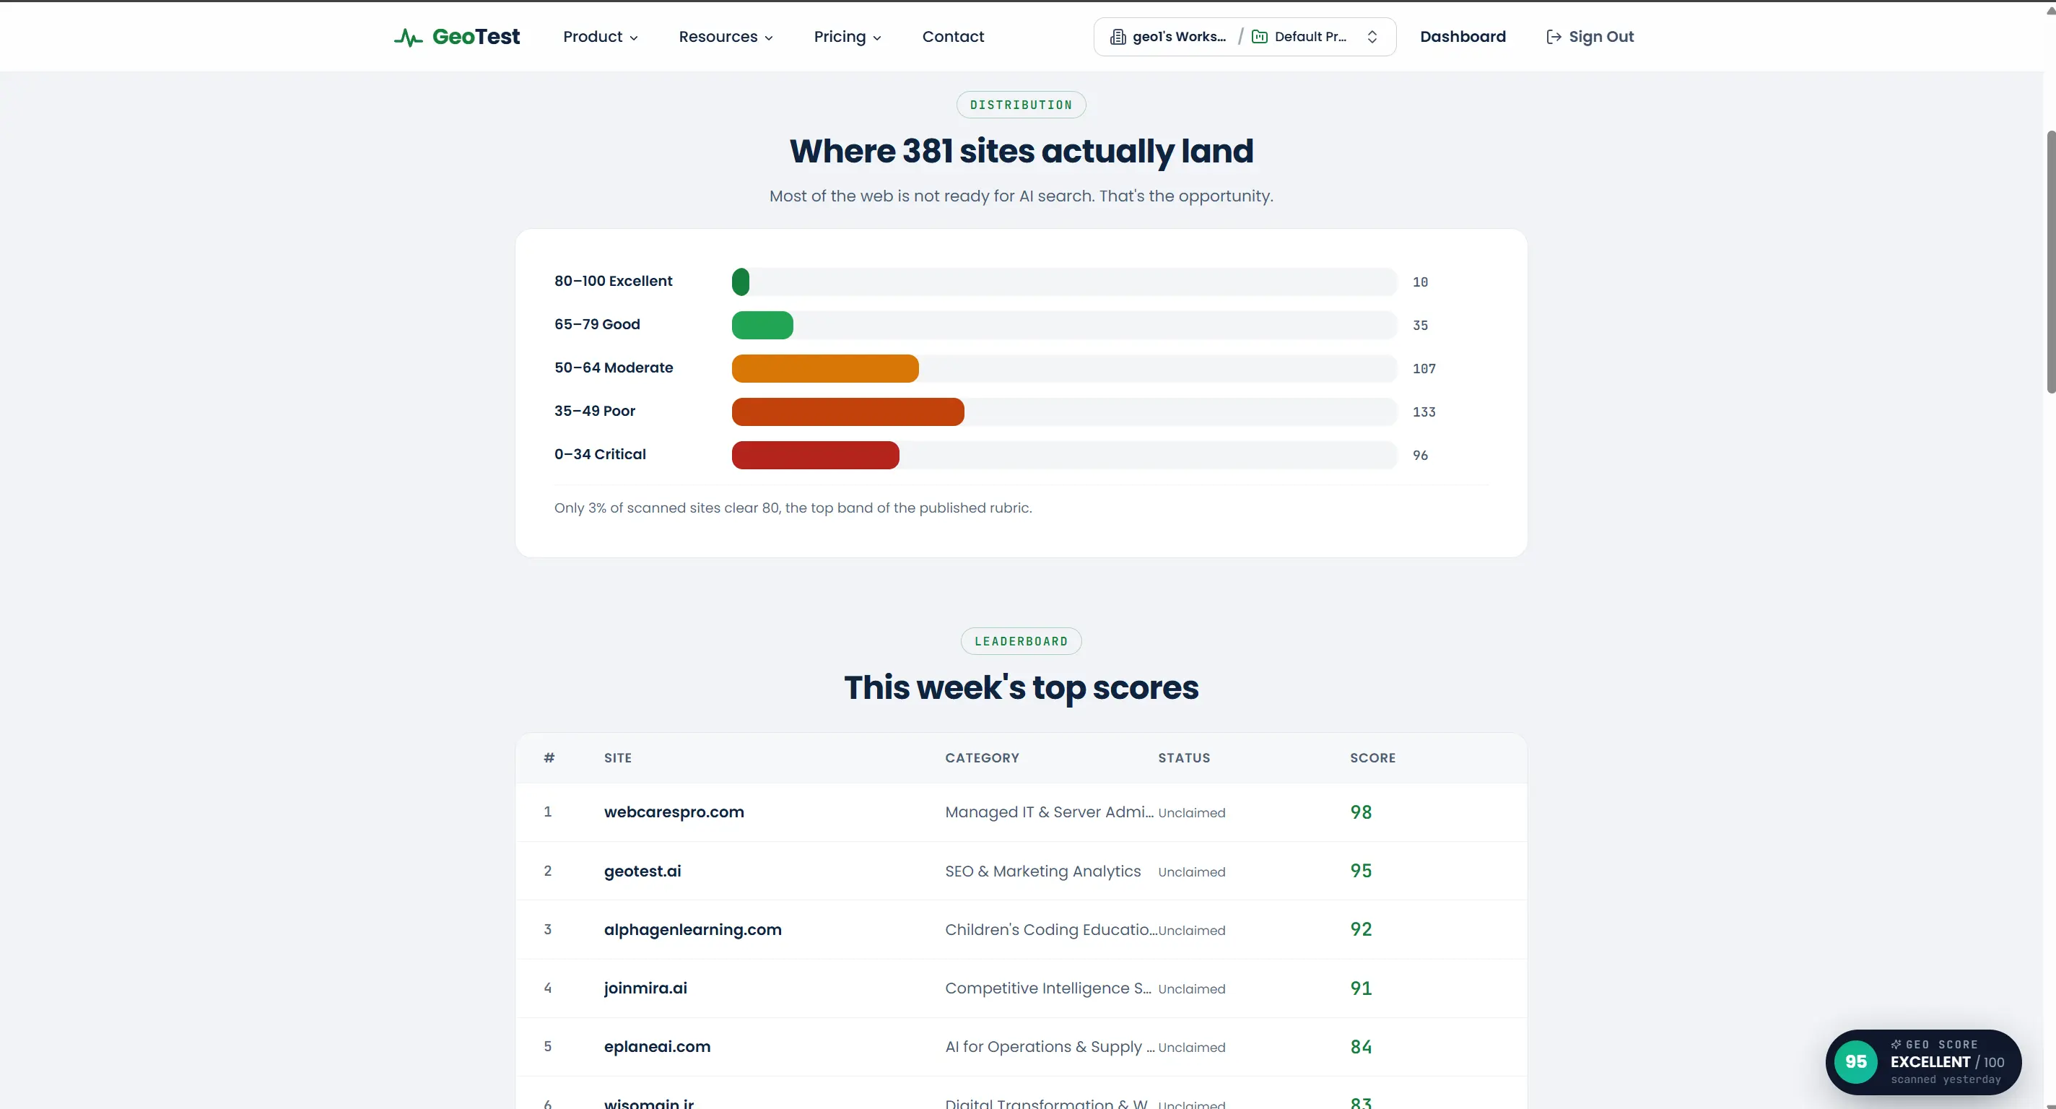Click the green 95 score circle
2056x1109 pixels.
tap(1855, 1062)
